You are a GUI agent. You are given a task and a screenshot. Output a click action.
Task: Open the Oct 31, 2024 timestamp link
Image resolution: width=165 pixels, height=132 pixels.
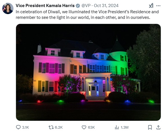point(106,6)
